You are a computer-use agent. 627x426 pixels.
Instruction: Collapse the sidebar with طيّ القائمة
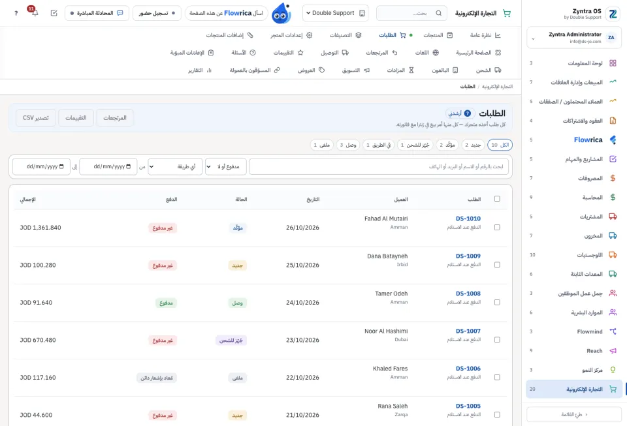click(574, 414)
